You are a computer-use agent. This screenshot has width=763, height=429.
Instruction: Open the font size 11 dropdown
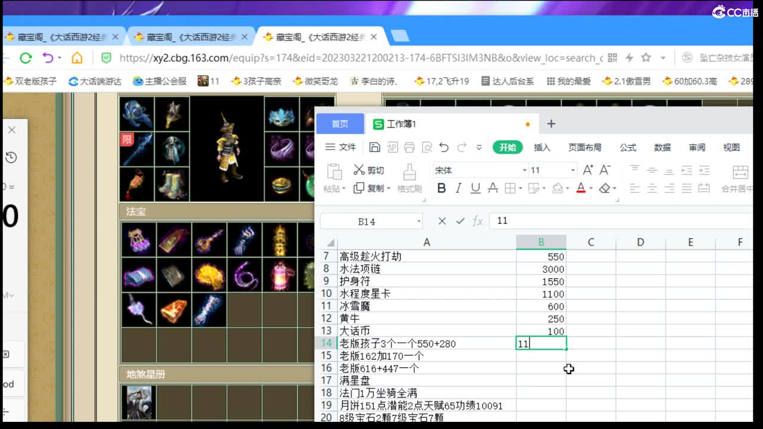click(573, 170)
